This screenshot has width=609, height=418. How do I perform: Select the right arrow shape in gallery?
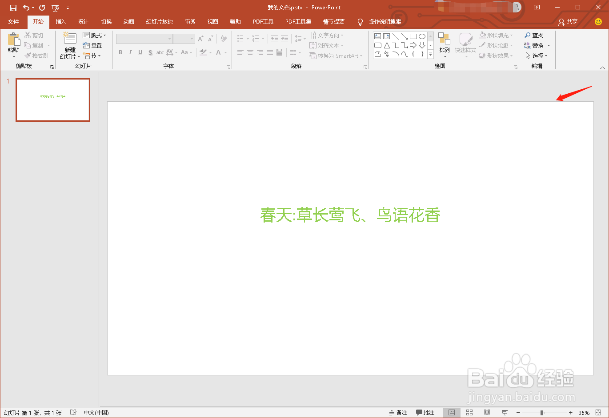[x=413, y=45]
